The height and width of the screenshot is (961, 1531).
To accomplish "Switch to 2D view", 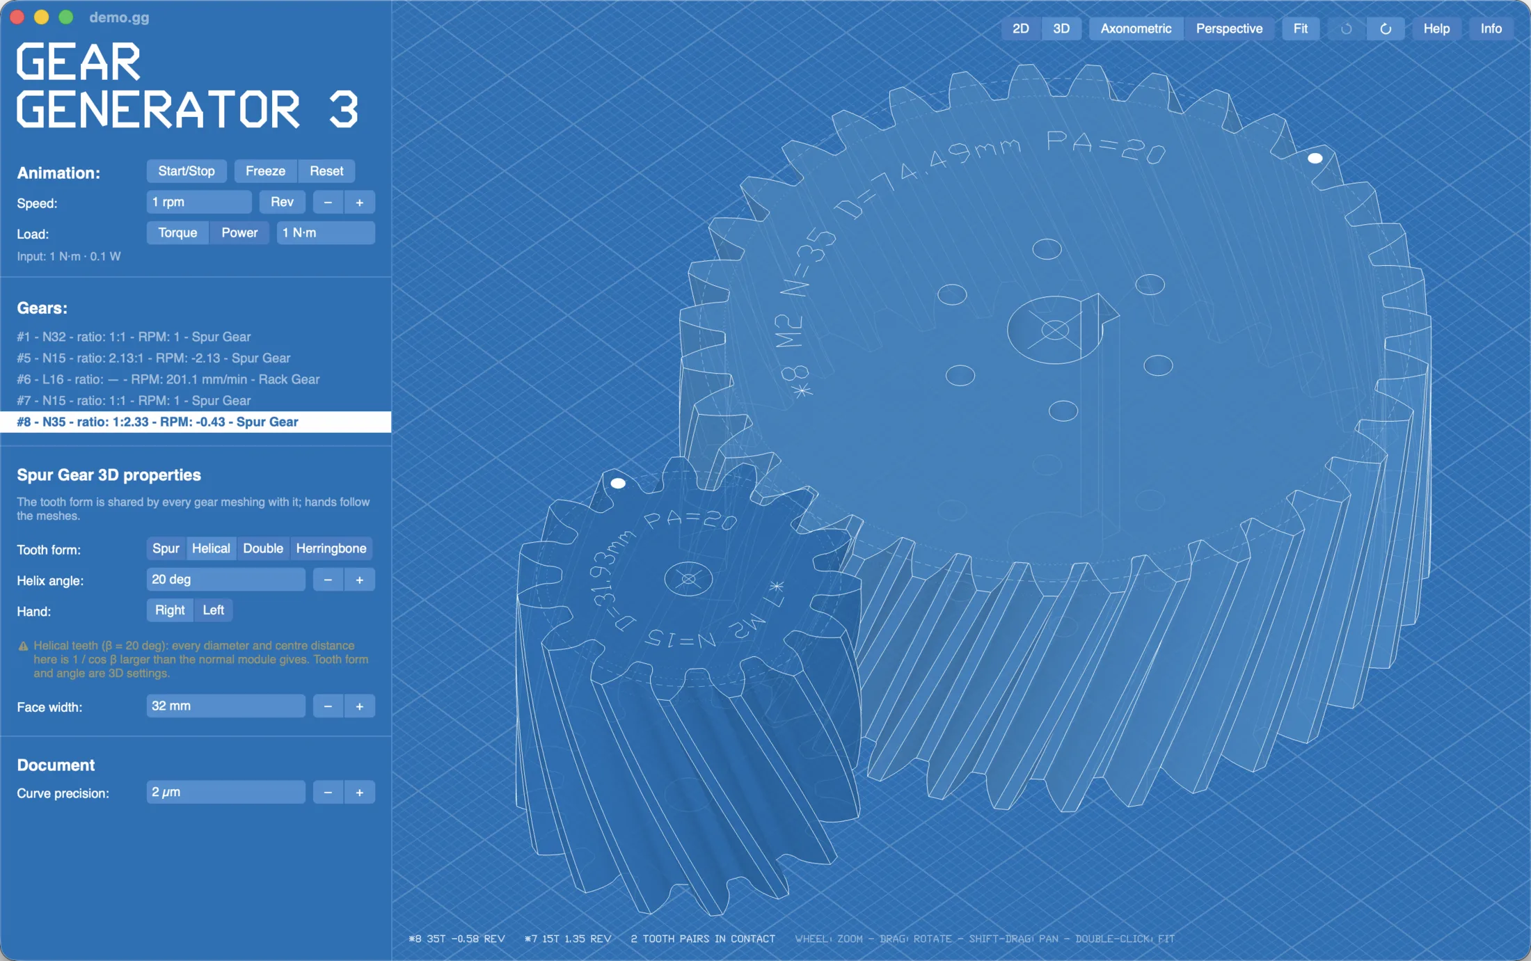I will click(x=1020, y=29).
